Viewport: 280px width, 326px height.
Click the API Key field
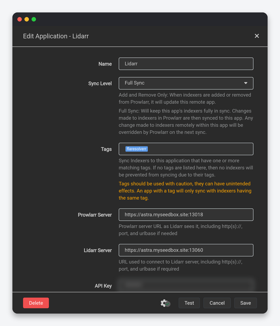click(186, 285)
